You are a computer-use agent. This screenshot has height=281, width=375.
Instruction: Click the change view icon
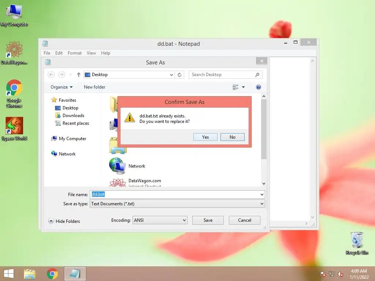click(235, 87)
